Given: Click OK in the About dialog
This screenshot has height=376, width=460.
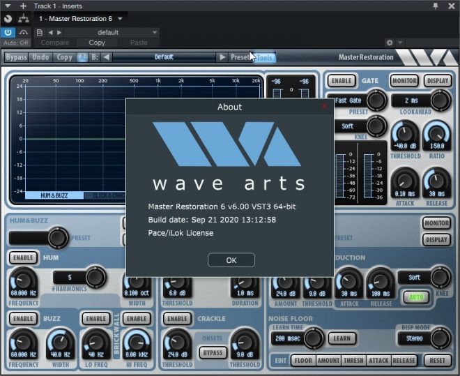Looking at the screenshot, I should tap(231, 260).
